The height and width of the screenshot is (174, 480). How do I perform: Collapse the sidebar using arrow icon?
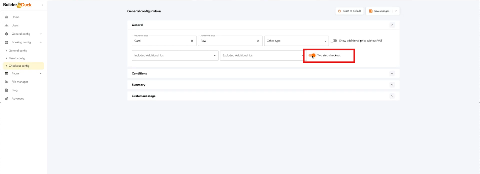(x=42, y=5)
